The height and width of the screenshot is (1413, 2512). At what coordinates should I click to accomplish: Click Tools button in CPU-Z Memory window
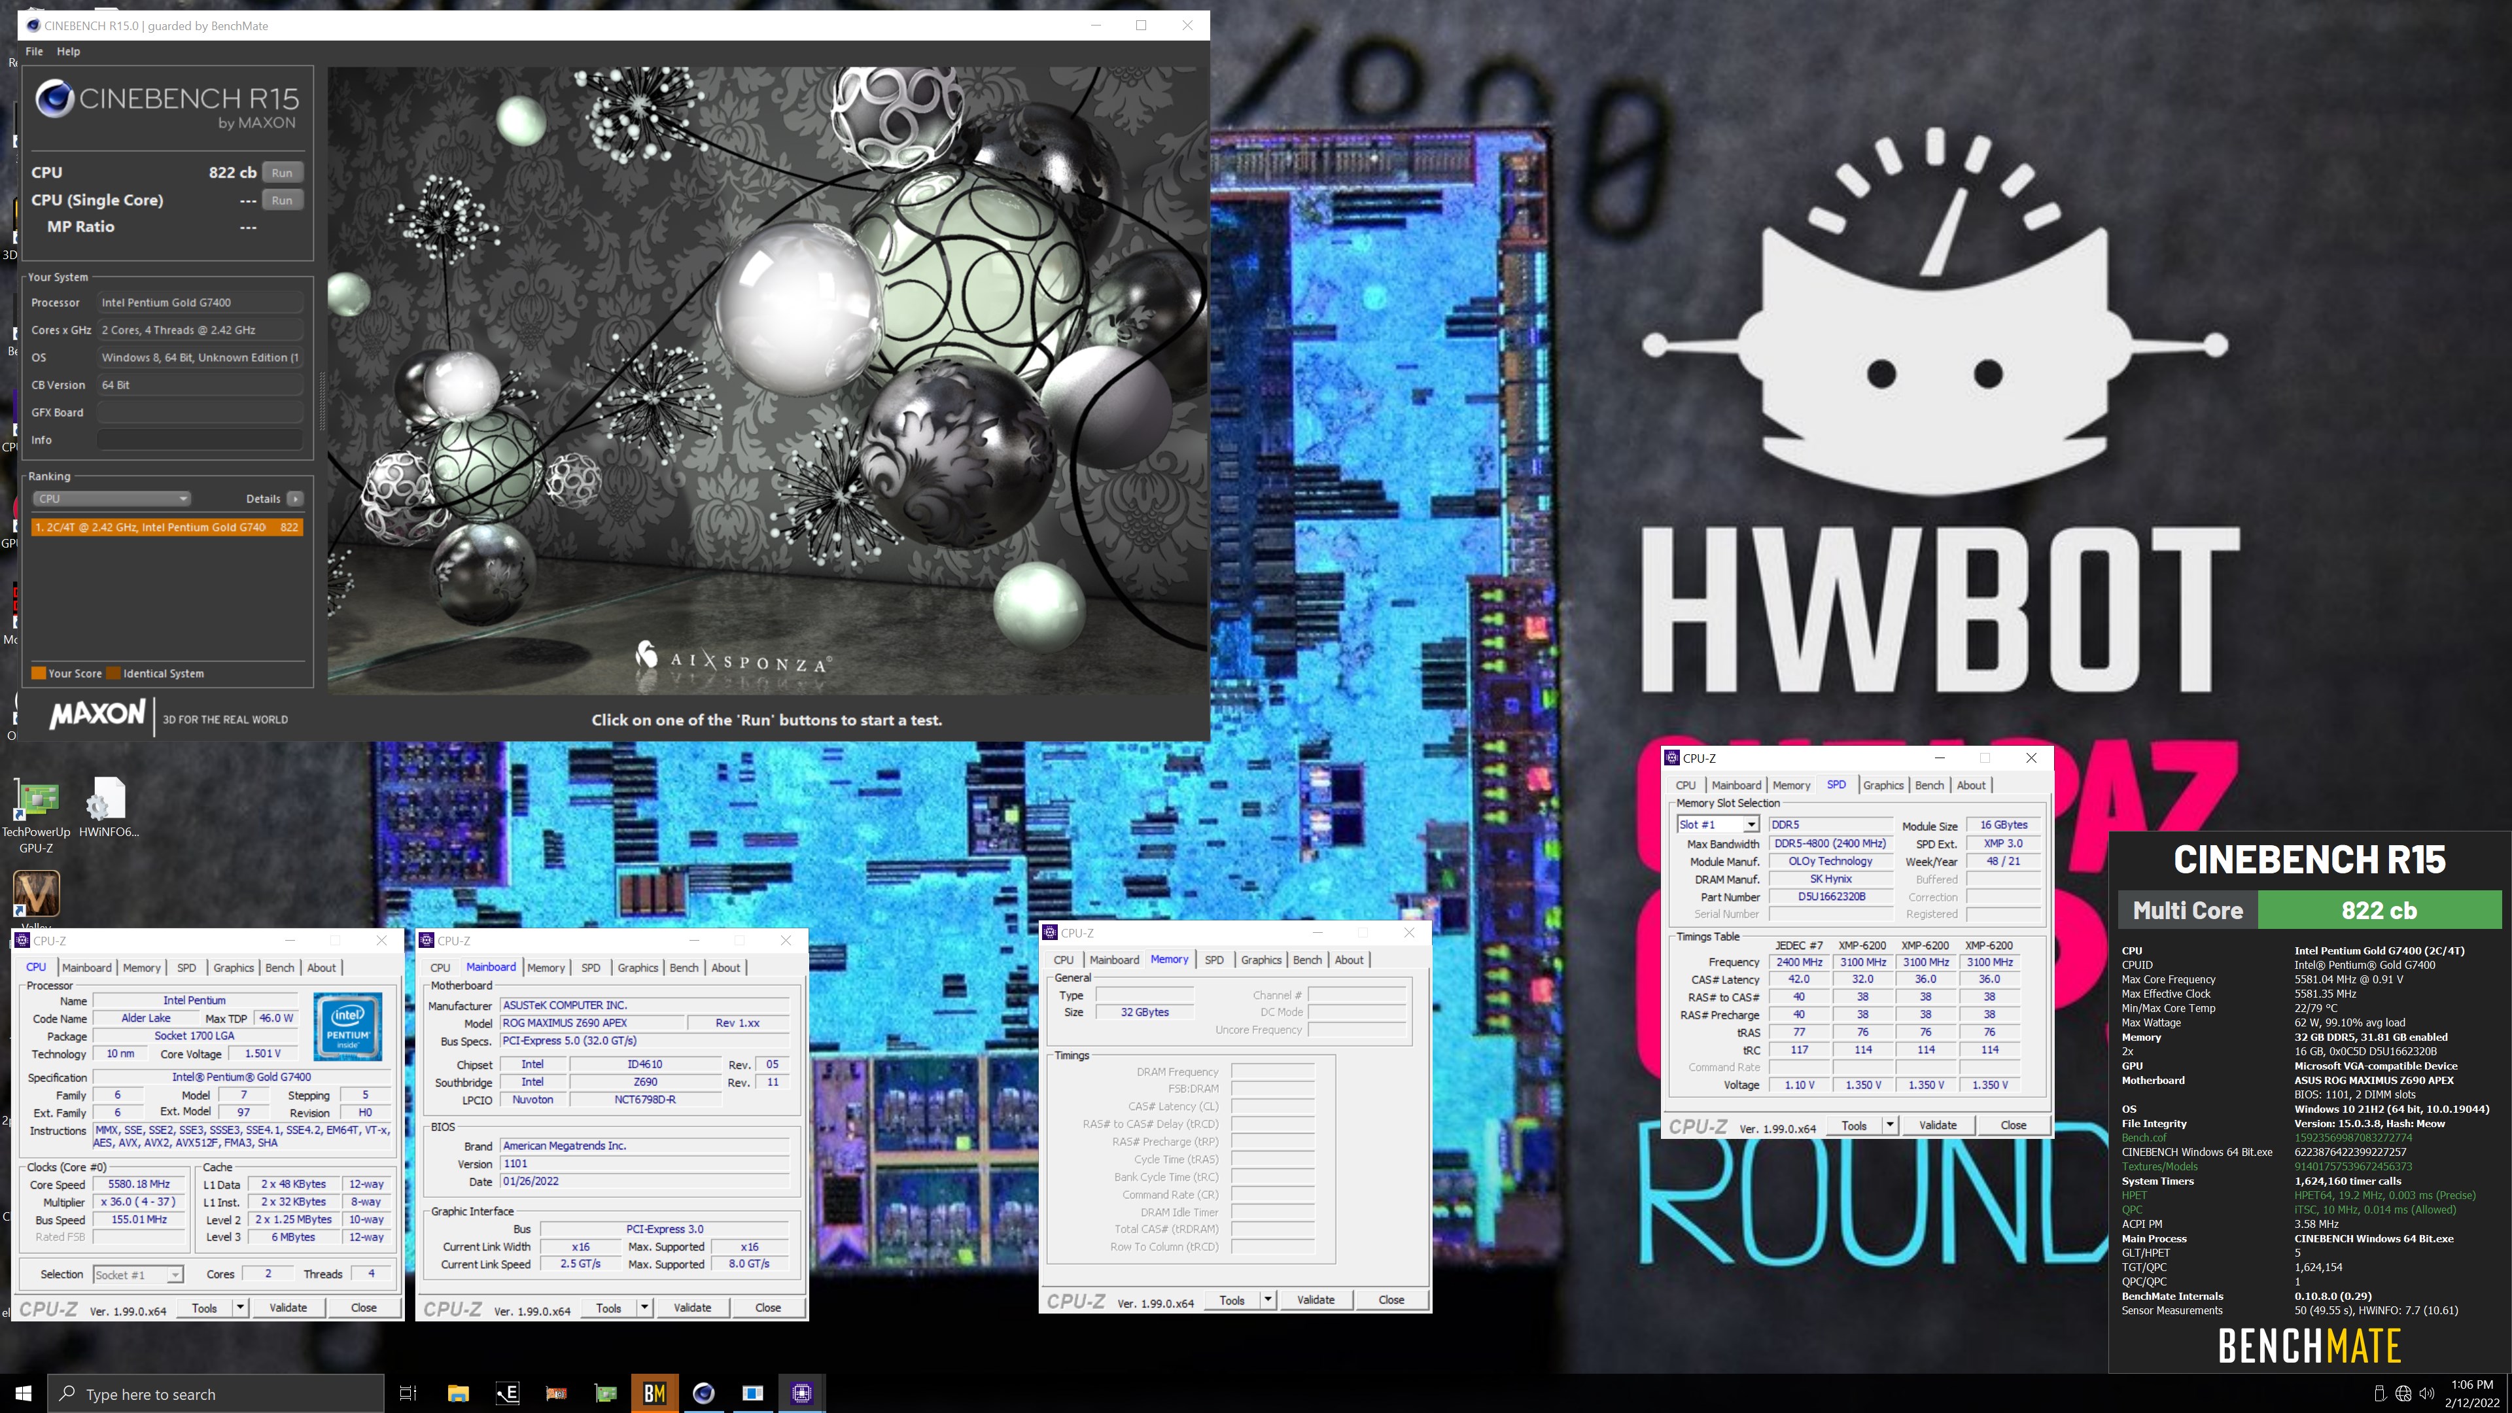(x=1232, y=1300)
